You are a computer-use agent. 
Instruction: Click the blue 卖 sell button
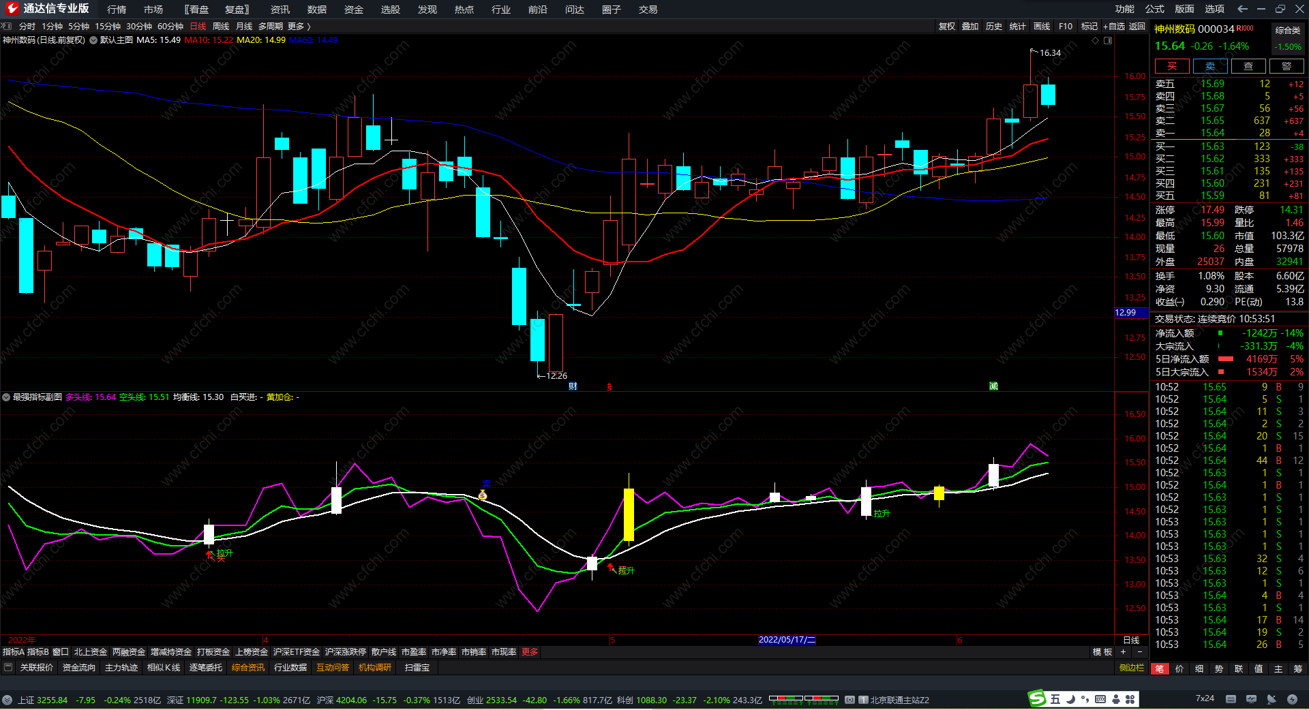(1210, 66)
